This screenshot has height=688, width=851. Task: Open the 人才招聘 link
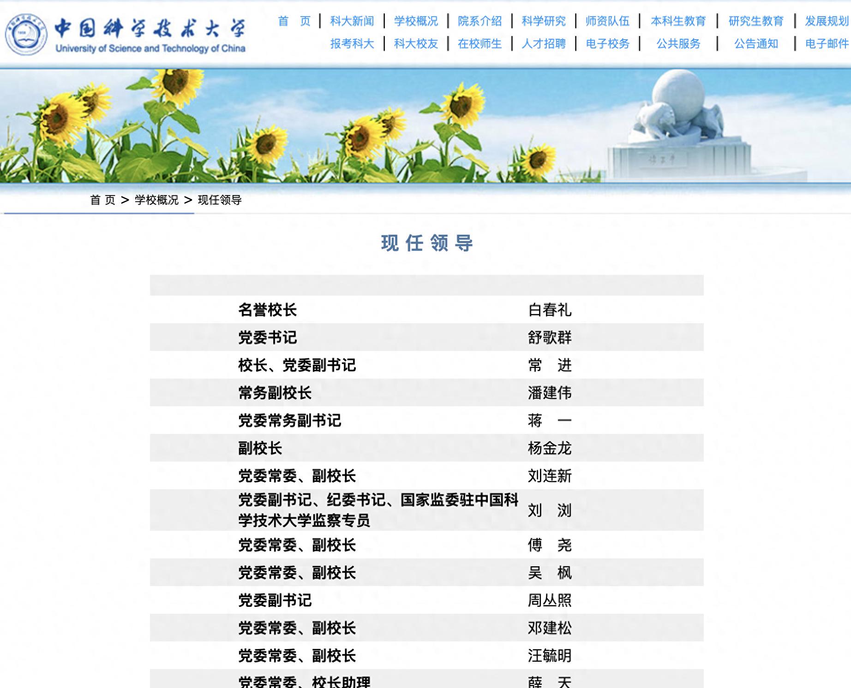coord(543,44)
